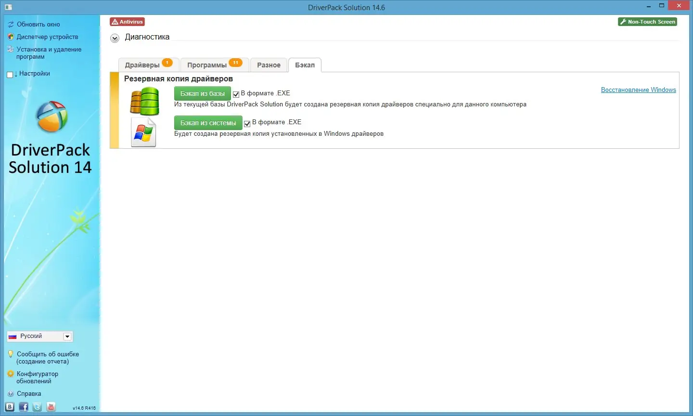The width and height of the screenshot is (693, 416).
Task: Click the lightbulb icon for Сообщить об ошибке
Action: point(11,354)
